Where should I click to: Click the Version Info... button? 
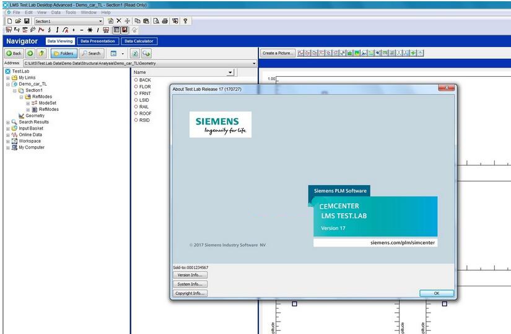click(x=190, y=275)
